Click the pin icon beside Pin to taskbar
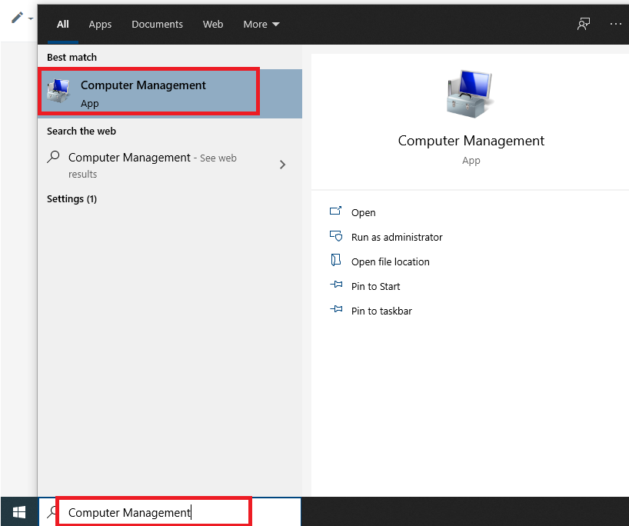This screenshot has width=629, height=526. tap(336, 309)
